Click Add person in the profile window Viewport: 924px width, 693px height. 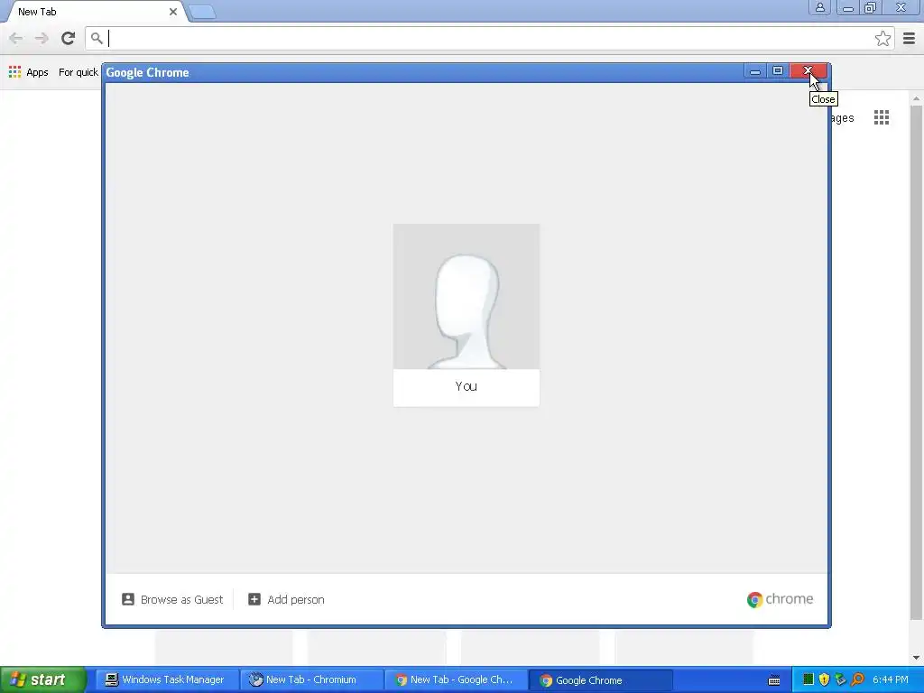point(286,599)
